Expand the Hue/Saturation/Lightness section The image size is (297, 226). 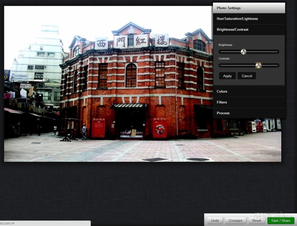tap(249, 19)
